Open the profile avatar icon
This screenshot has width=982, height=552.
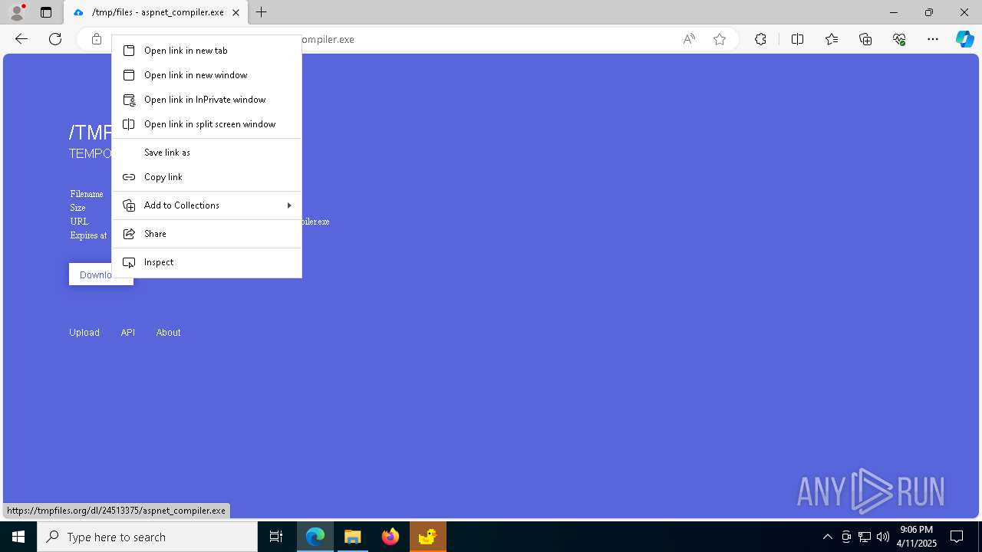coord(17,12)
